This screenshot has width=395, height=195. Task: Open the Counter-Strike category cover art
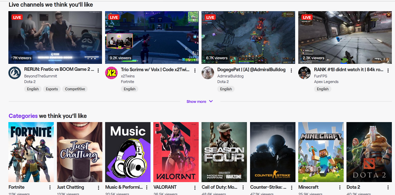272,152
